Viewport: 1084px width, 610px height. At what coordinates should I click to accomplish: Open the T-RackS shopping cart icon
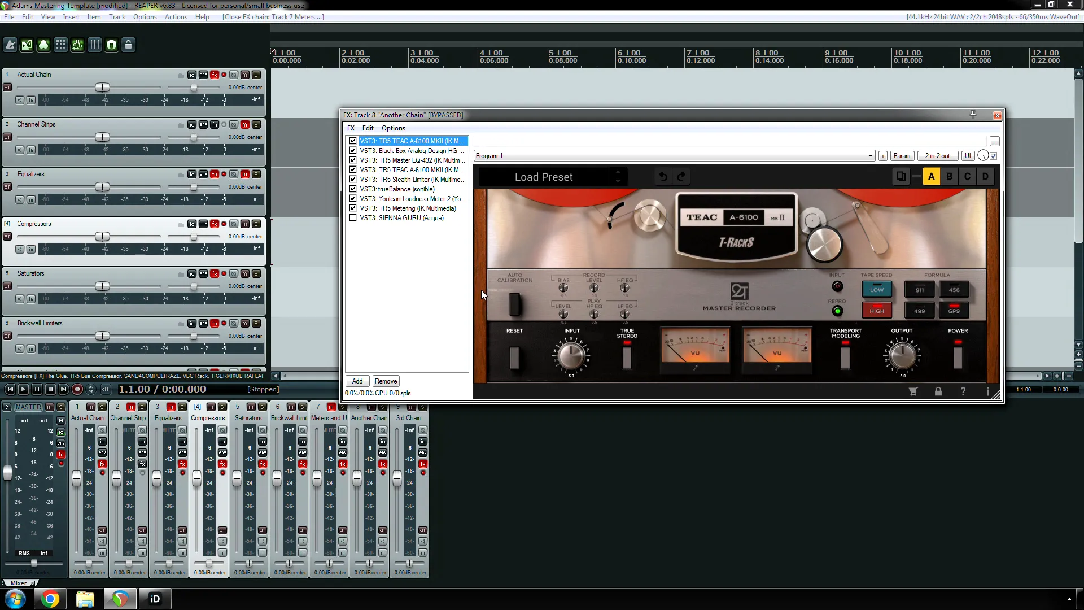(913, 391)
